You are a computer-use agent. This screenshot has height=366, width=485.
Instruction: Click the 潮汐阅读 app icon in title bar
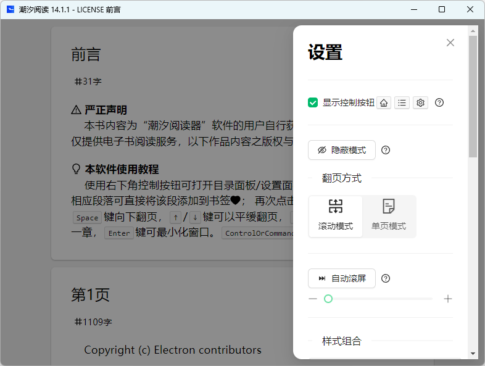pos(10,9)
